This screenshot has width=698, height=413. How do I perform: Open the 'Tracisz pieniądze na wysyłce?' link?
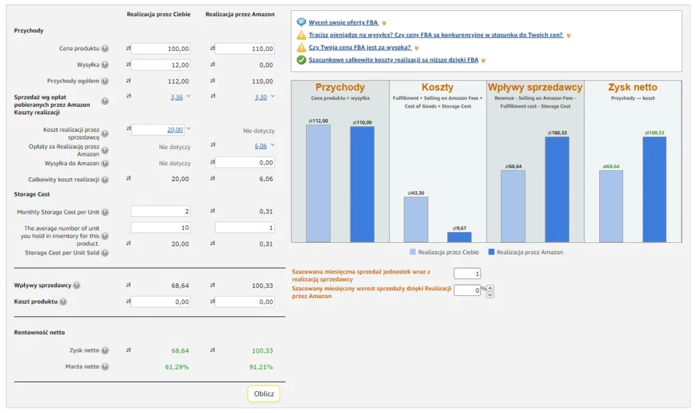436,35
